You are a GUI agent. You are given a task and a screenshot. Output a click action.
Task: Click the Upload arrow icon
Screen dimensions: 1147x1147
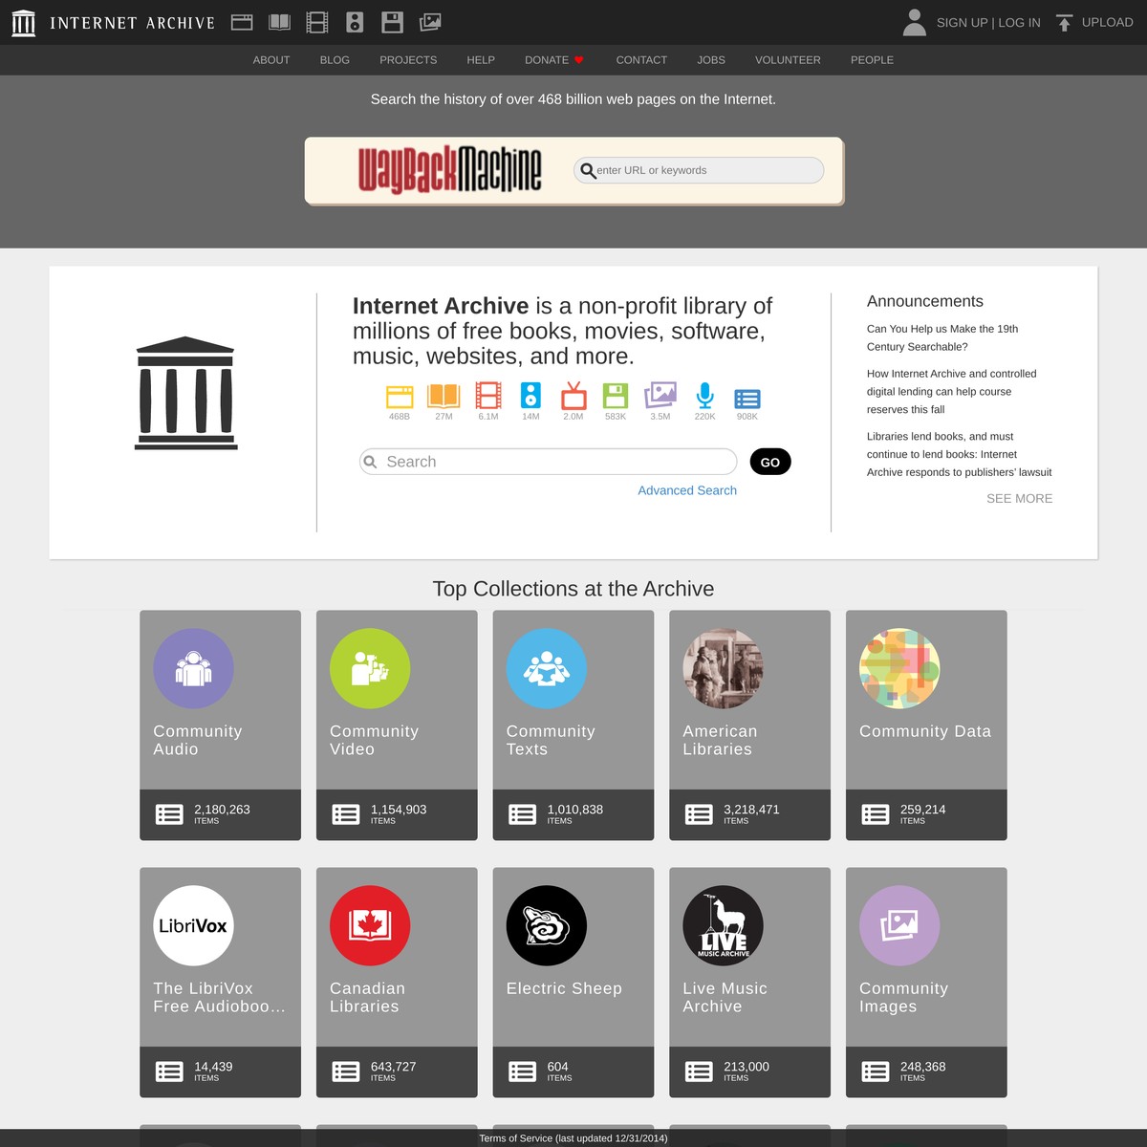click(x=1063, y=21)
